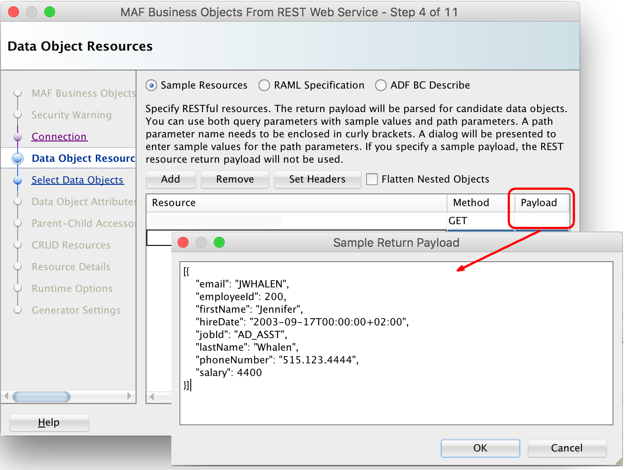627x470 pixels.
Task: Close the MAF Business Objects wizard window
Action: tap(14, 12)
